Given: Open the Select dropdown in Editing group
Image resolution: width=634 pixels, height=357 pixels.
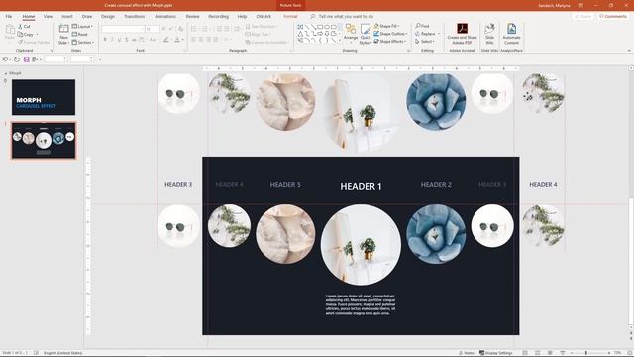Looking at the screenshot, I should point(425,42).
